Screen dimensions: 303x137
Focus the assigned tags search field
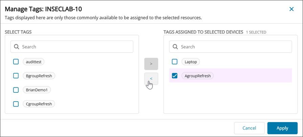tap(235, 47)
